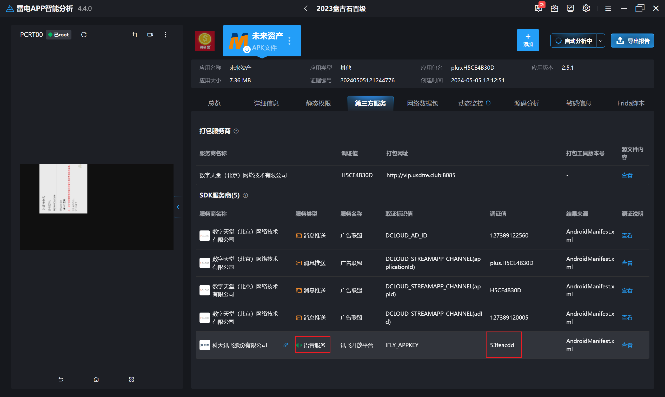Screen dimensions: 665x397
Task: Click the 应用包名 value plus.H5CE4B30D in the info header
Action: (473, 68)
